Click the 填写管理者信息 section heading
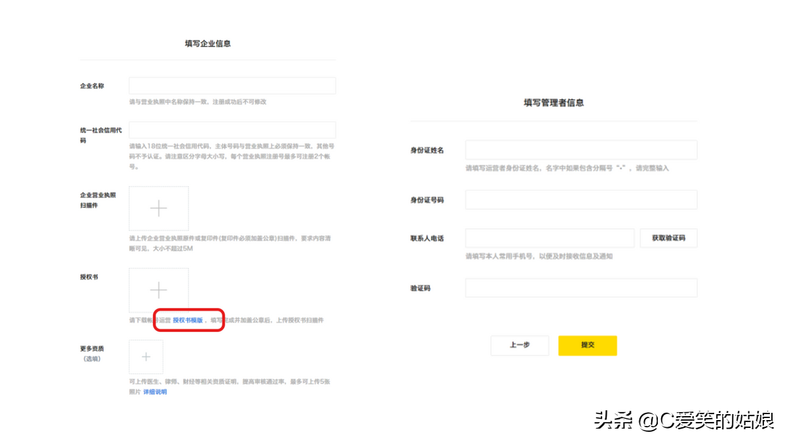 (553, 102)
